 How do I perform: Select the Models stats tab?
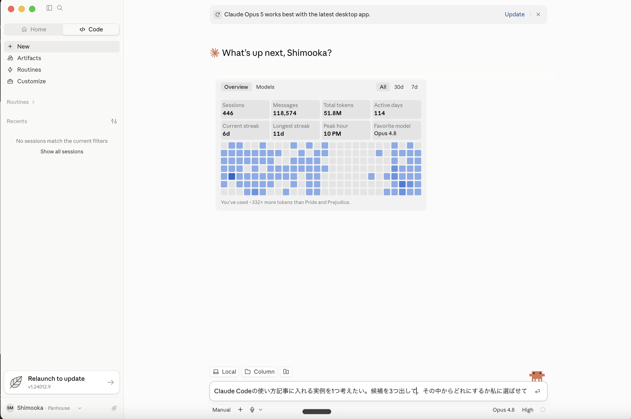[265, 87]
